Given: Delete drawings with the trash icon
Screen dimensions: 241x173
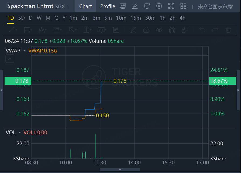Looking at the screenshot, I should click(228, 30).
